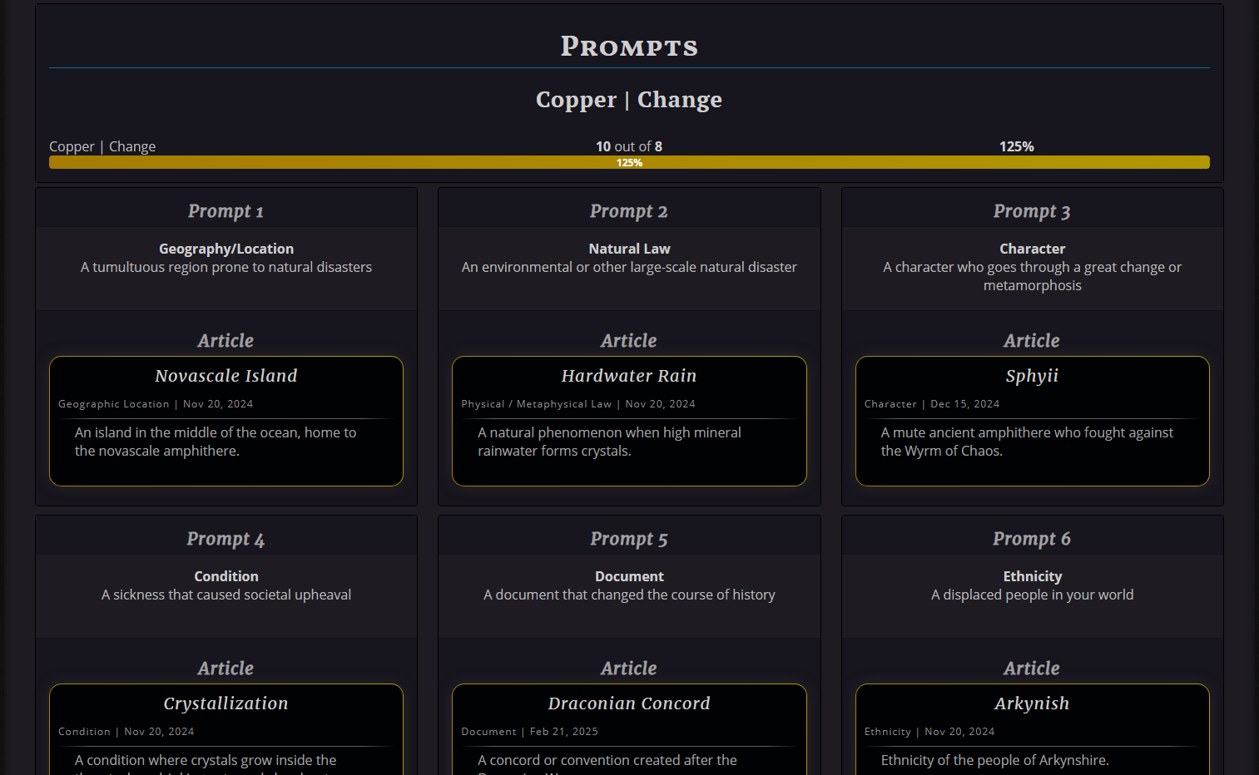Open the Crystallization article
The image size is (1259, 775).
(x=226, y=703)
